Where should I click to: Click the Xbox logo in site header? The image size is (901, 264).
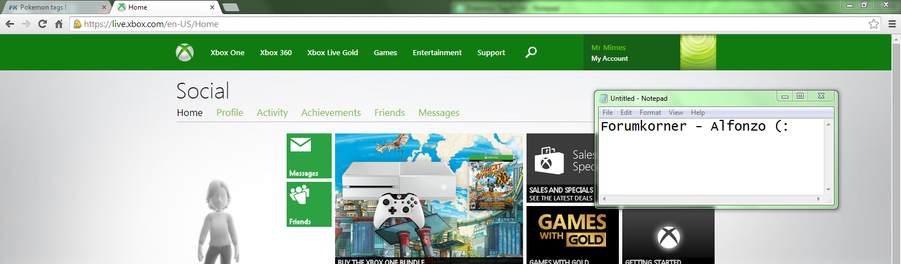click(185, 52)
